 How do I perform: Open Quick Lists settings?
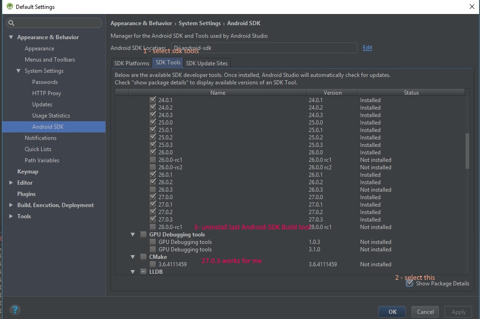pos(38,149)
